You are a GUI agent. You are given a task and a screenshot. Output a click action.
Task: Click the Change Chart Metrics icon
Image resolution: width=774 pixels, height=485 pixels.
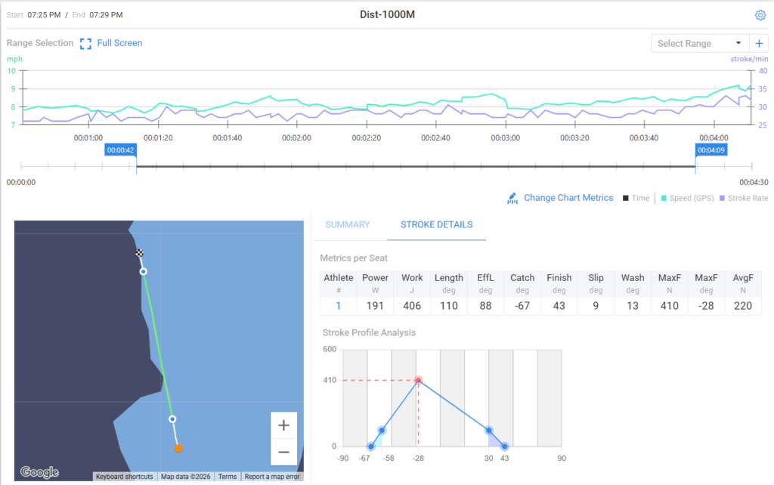512,199
